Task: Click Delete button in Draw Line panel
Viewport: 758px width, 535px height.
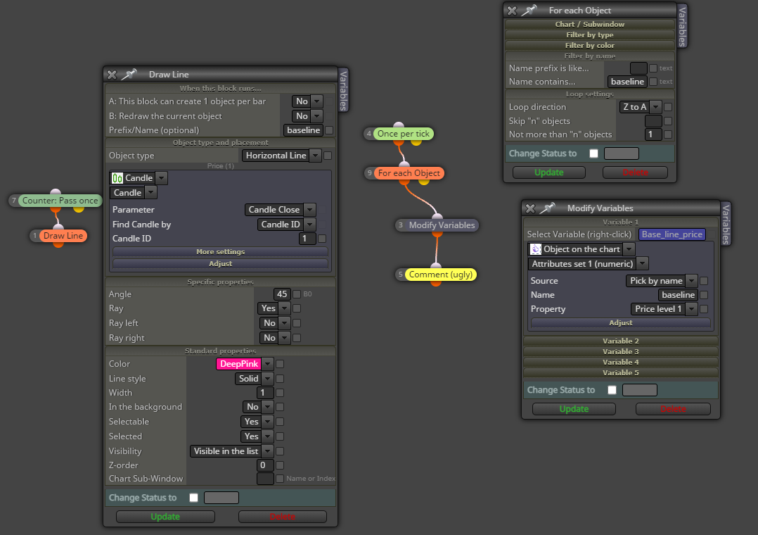Action: [x=283, y=517]
